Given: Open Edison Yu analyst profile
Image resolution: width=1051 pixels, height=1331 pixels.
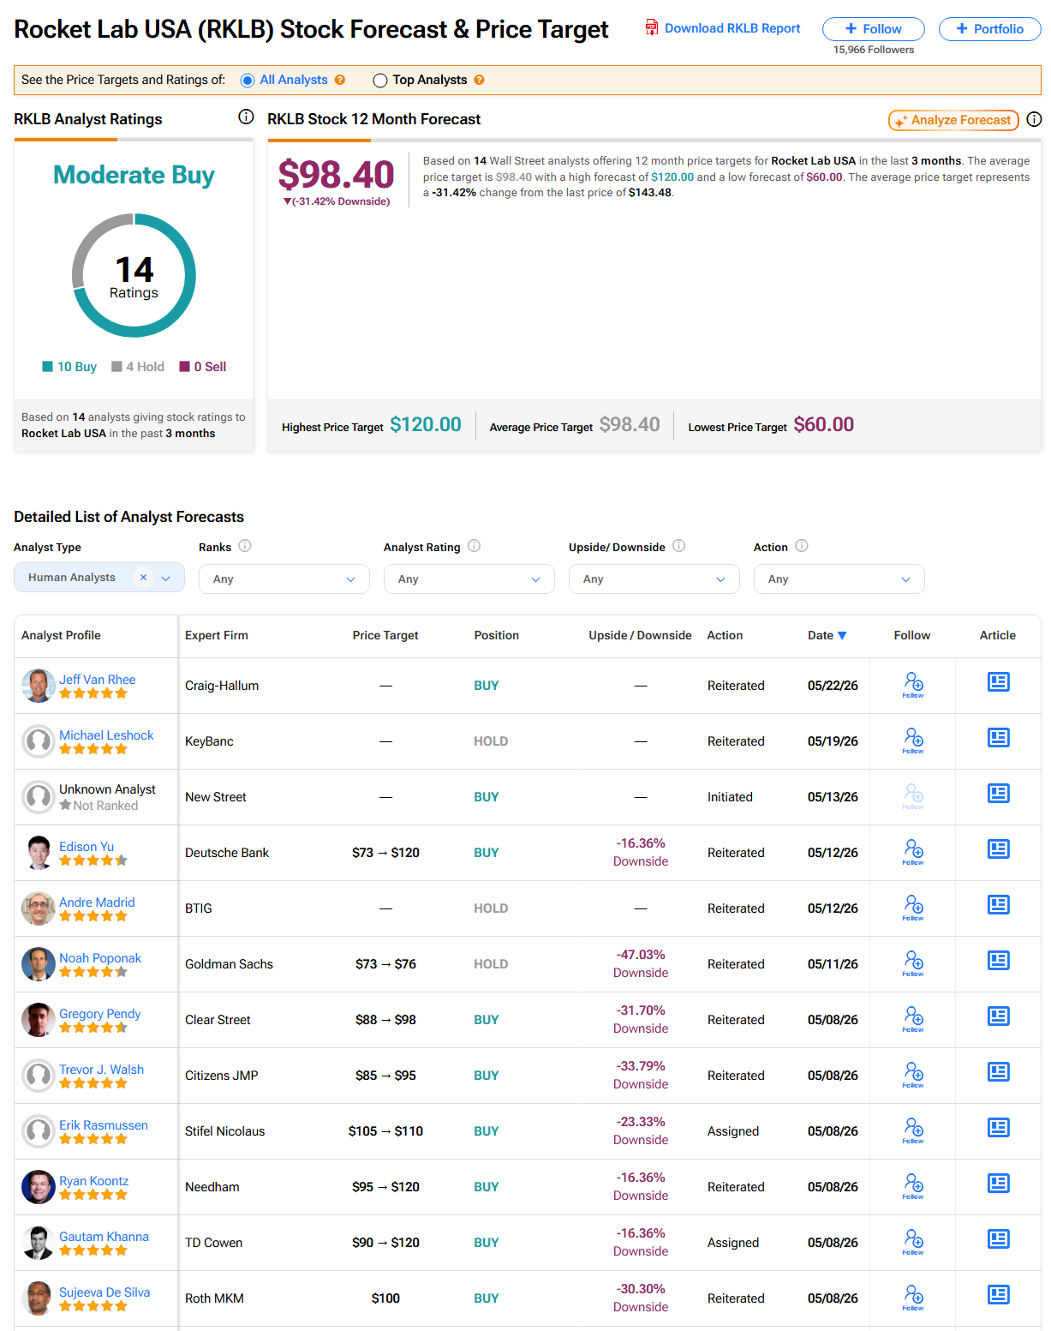Looking at the screenshot, I should click(87, 846).
